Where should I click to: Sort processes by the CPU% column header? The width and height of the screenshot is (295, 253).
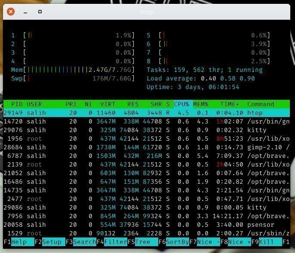click(181, 104)
